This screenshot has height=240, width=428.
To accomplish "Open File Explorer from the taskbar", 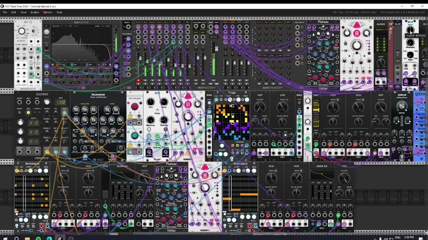I will click(27, 238).
